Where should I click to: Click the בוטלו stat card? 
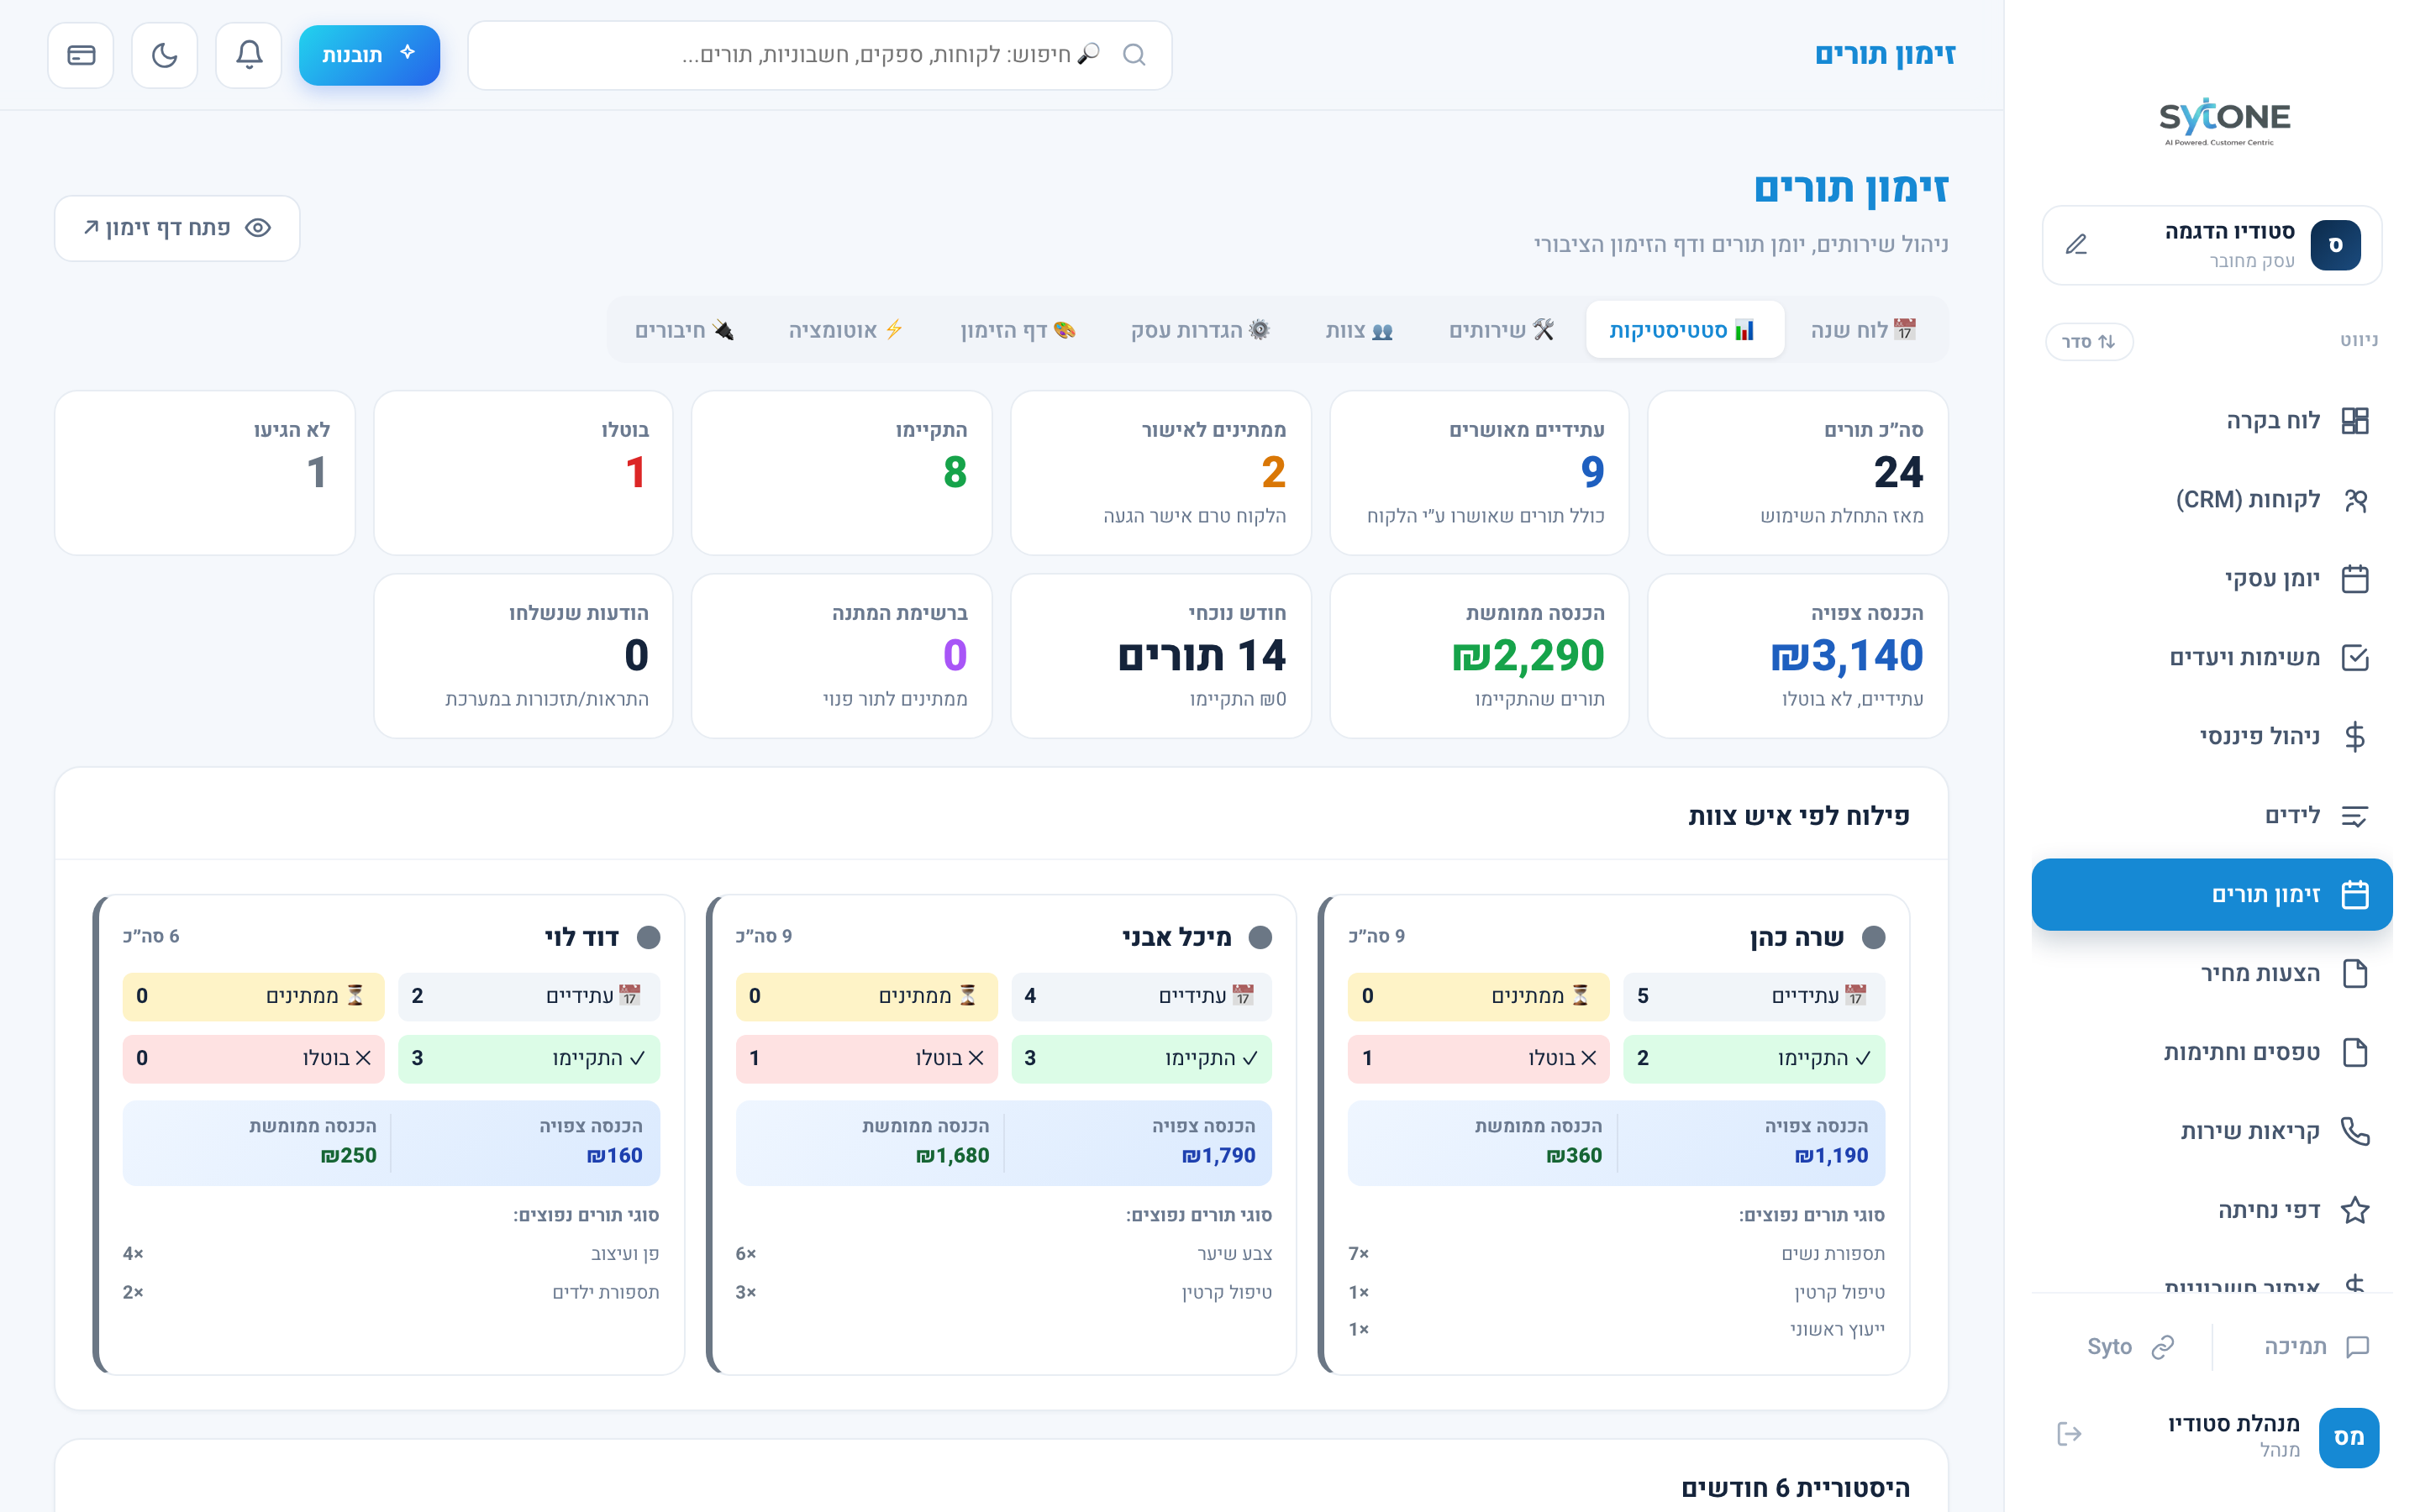click(x=523, y=473)
